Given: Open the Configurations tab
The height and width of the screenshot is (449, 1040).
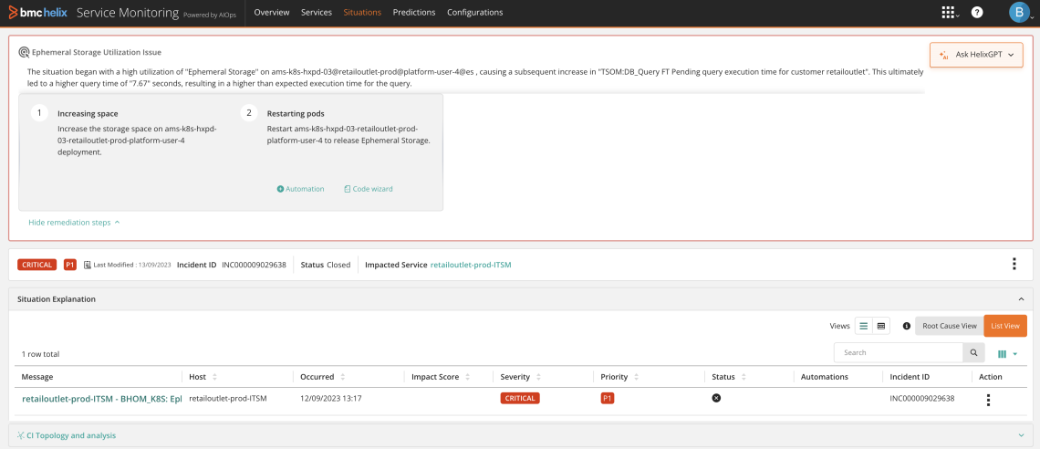Looking at the screenshot, I should (x=474, y=13).
